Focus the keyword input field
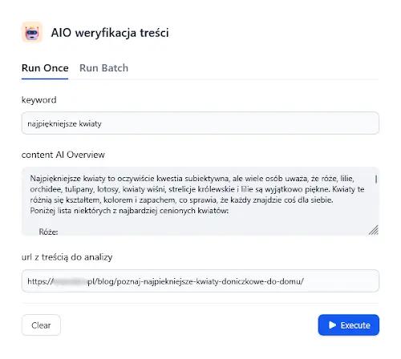The image size is (401, 359). pos(200,123)
